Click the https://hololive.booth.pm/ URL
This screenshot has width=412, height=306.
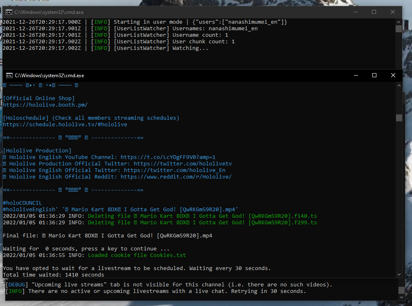click(45, 105)
